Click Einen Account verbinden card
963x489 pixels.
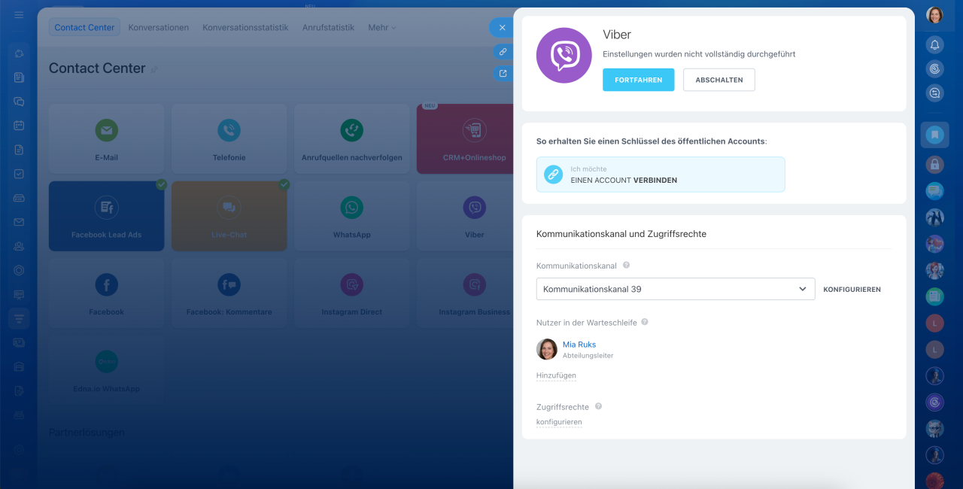click(x=661, y=175)
